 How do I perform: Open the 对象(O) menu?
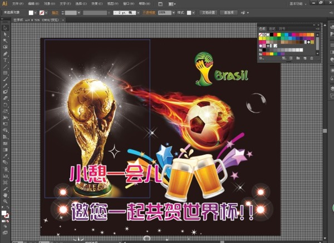coord(49,4)
